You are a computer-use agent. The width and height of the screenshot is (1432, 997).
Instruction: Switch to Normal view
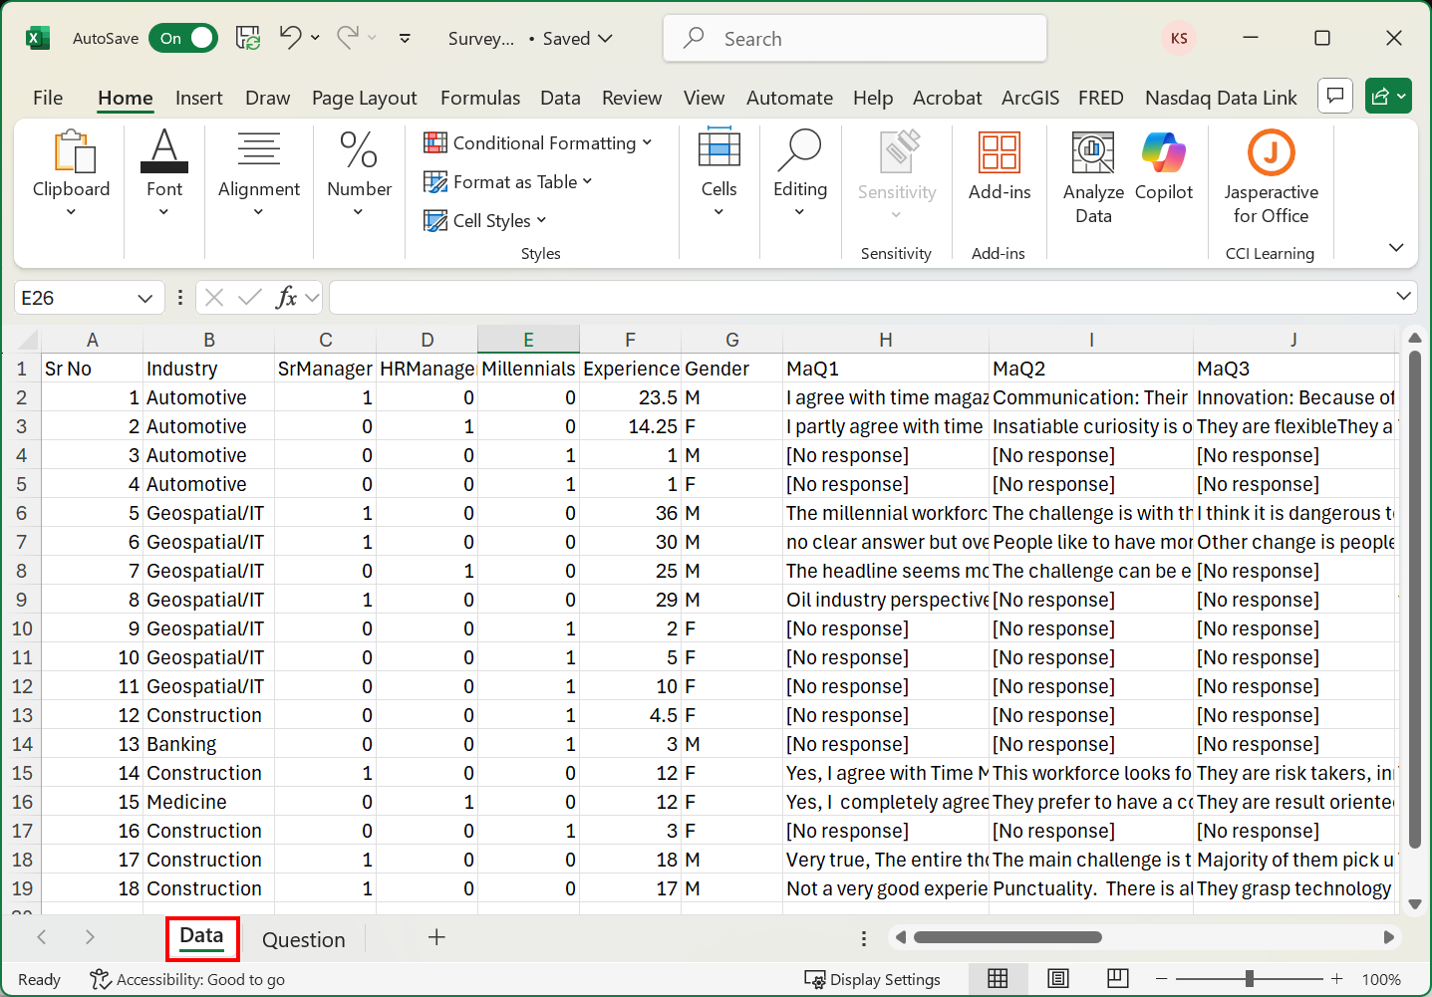coord(998,979)
